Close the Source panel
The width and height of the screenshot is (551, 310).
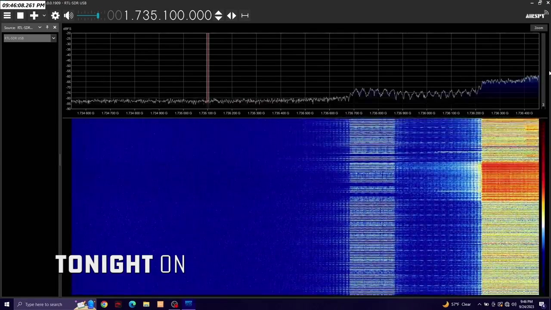pyautogui.click(x=55, y=28)
